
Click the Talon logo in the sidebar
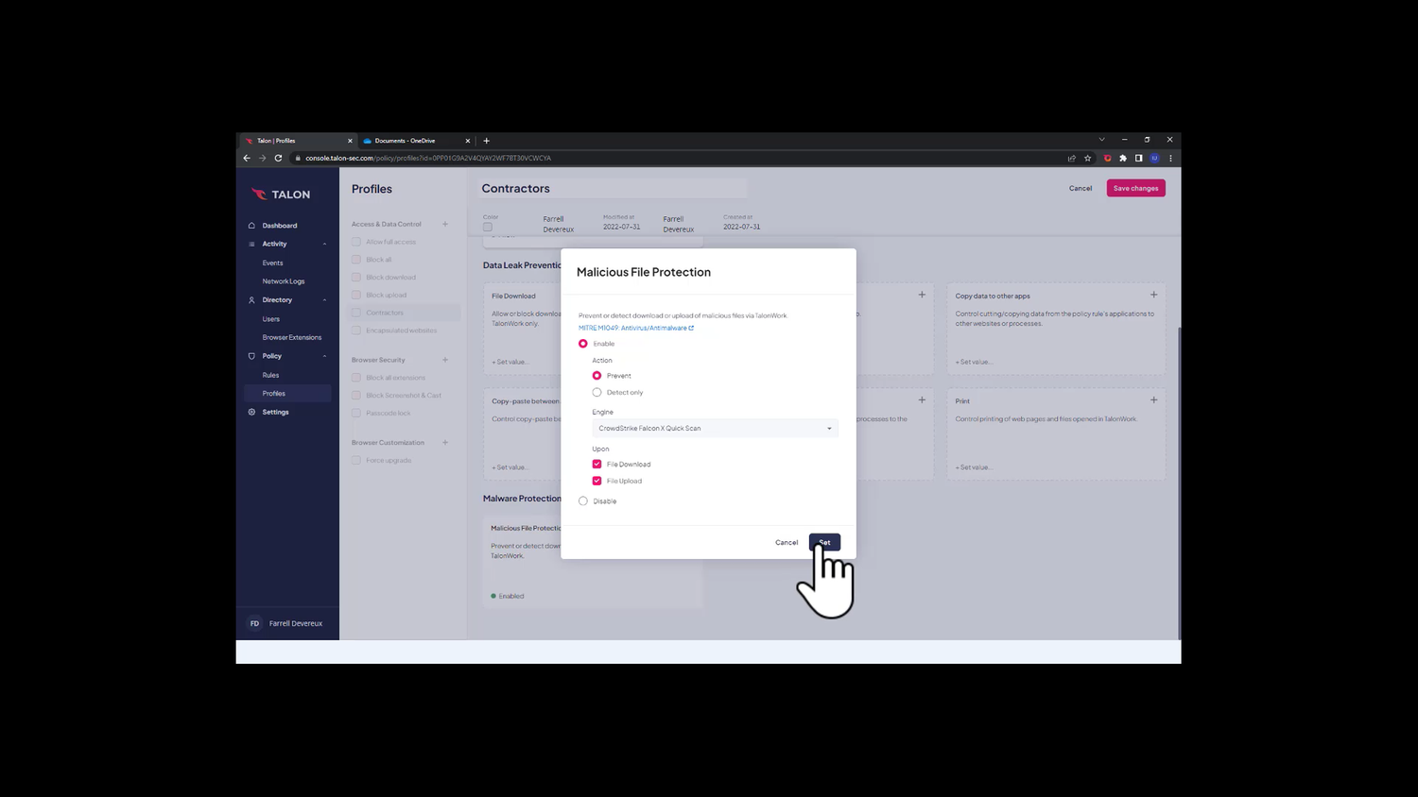(x=281, y=195)
